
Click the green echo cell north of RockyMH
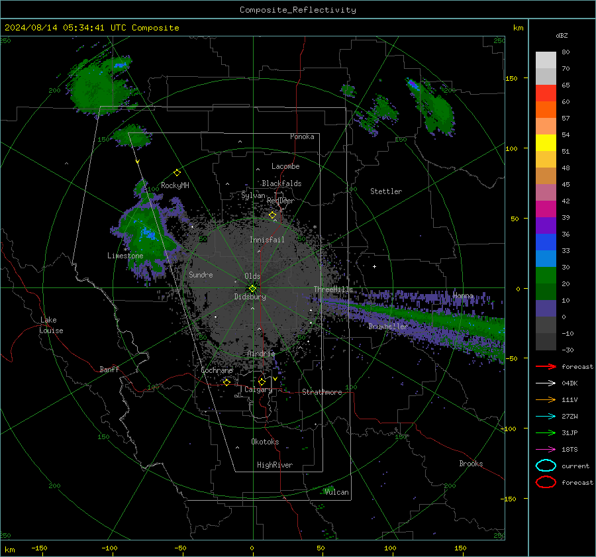(x=132, y=136)
